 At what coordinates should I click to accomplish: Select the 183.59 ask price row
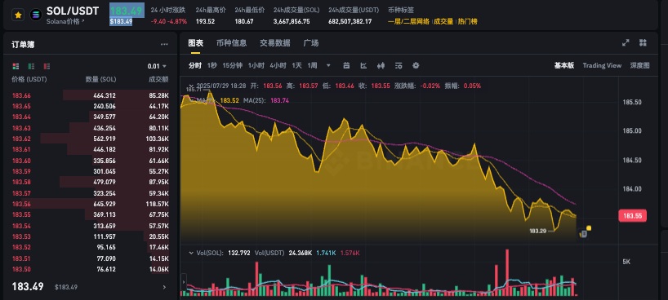click(91, 171)
